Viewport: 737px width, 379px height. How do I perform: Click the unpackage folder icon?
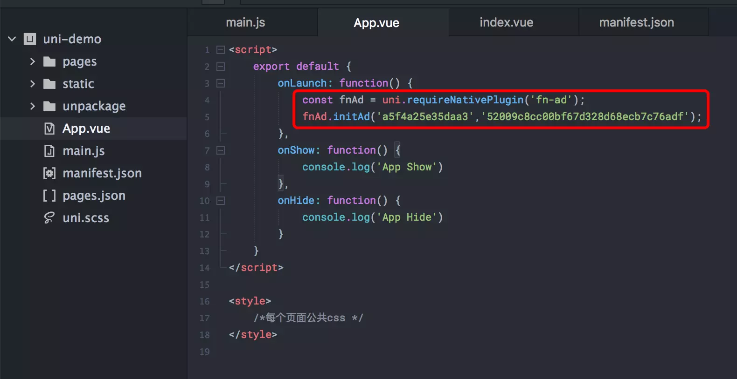click(49, 106)
